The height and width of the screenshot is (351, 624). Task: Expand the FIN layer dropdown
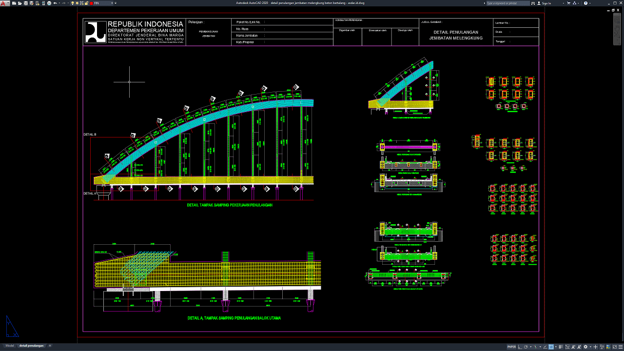coord(113,3)
